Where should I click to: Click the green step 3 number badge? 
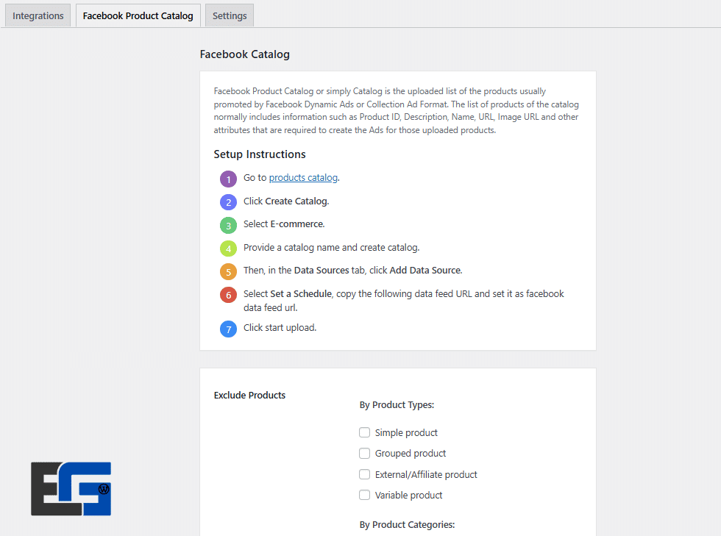pyautogui.click(x=228, y=225)
